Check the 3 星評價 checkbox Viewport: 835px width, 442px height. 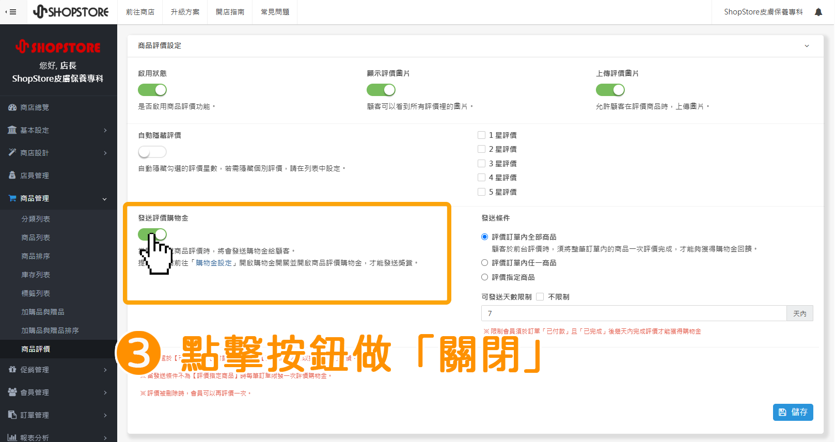(x=481, y=164)
